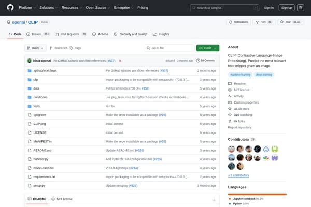Open the MANIFEST.in file
Screen dimensions: 311x207
[43, 141]
